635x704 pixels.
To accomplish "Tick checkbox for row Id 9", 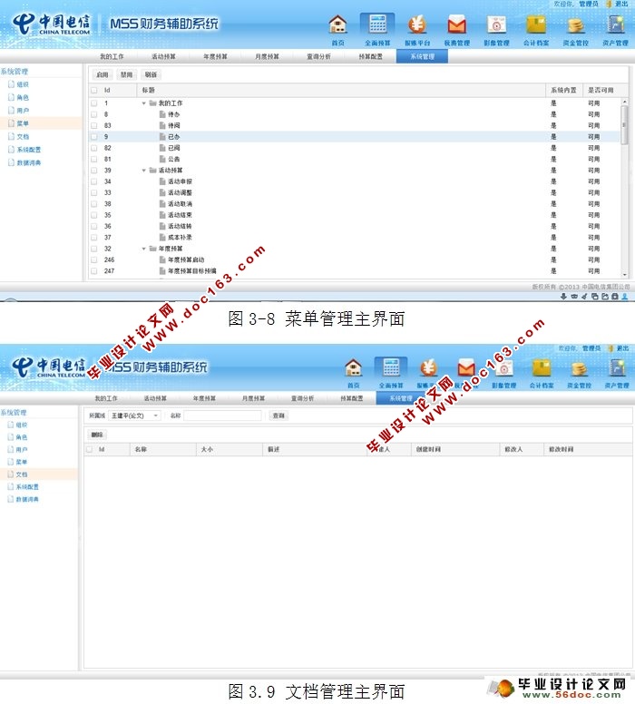I will pyautogui.click(x=93, y=136).
